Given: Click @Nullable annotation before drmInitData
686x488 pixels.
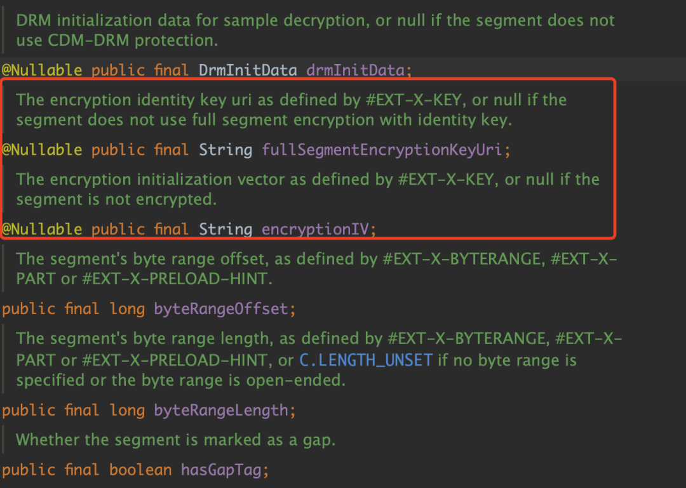Looking at the screenshot, I should [x=42, y=70].
